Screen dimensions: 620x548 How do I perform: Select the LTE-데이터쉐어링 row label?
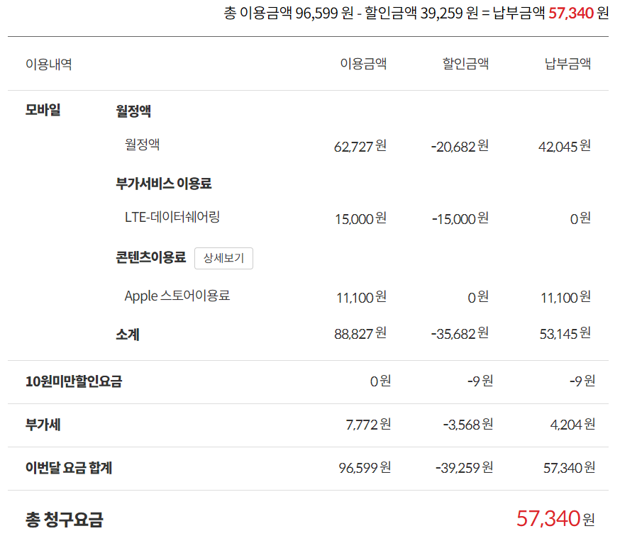tap(172, 217)
